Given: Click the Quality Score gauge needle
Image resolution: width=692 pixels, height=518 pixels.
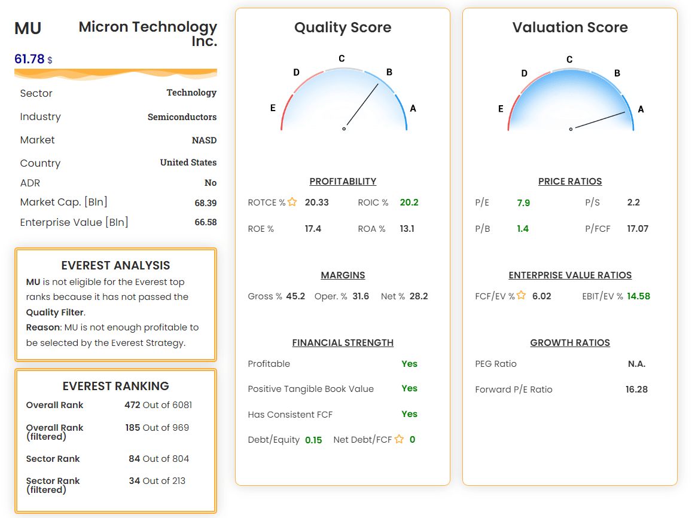Looking at the screenshot, I should [x=362, y=105].
